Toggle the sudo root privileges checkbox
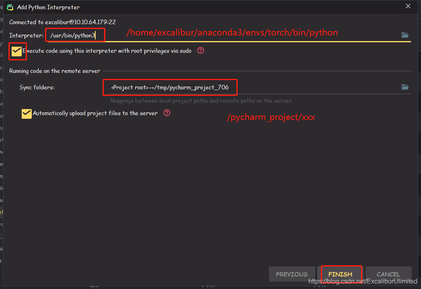421x289 pixels. tap(16, 51)
